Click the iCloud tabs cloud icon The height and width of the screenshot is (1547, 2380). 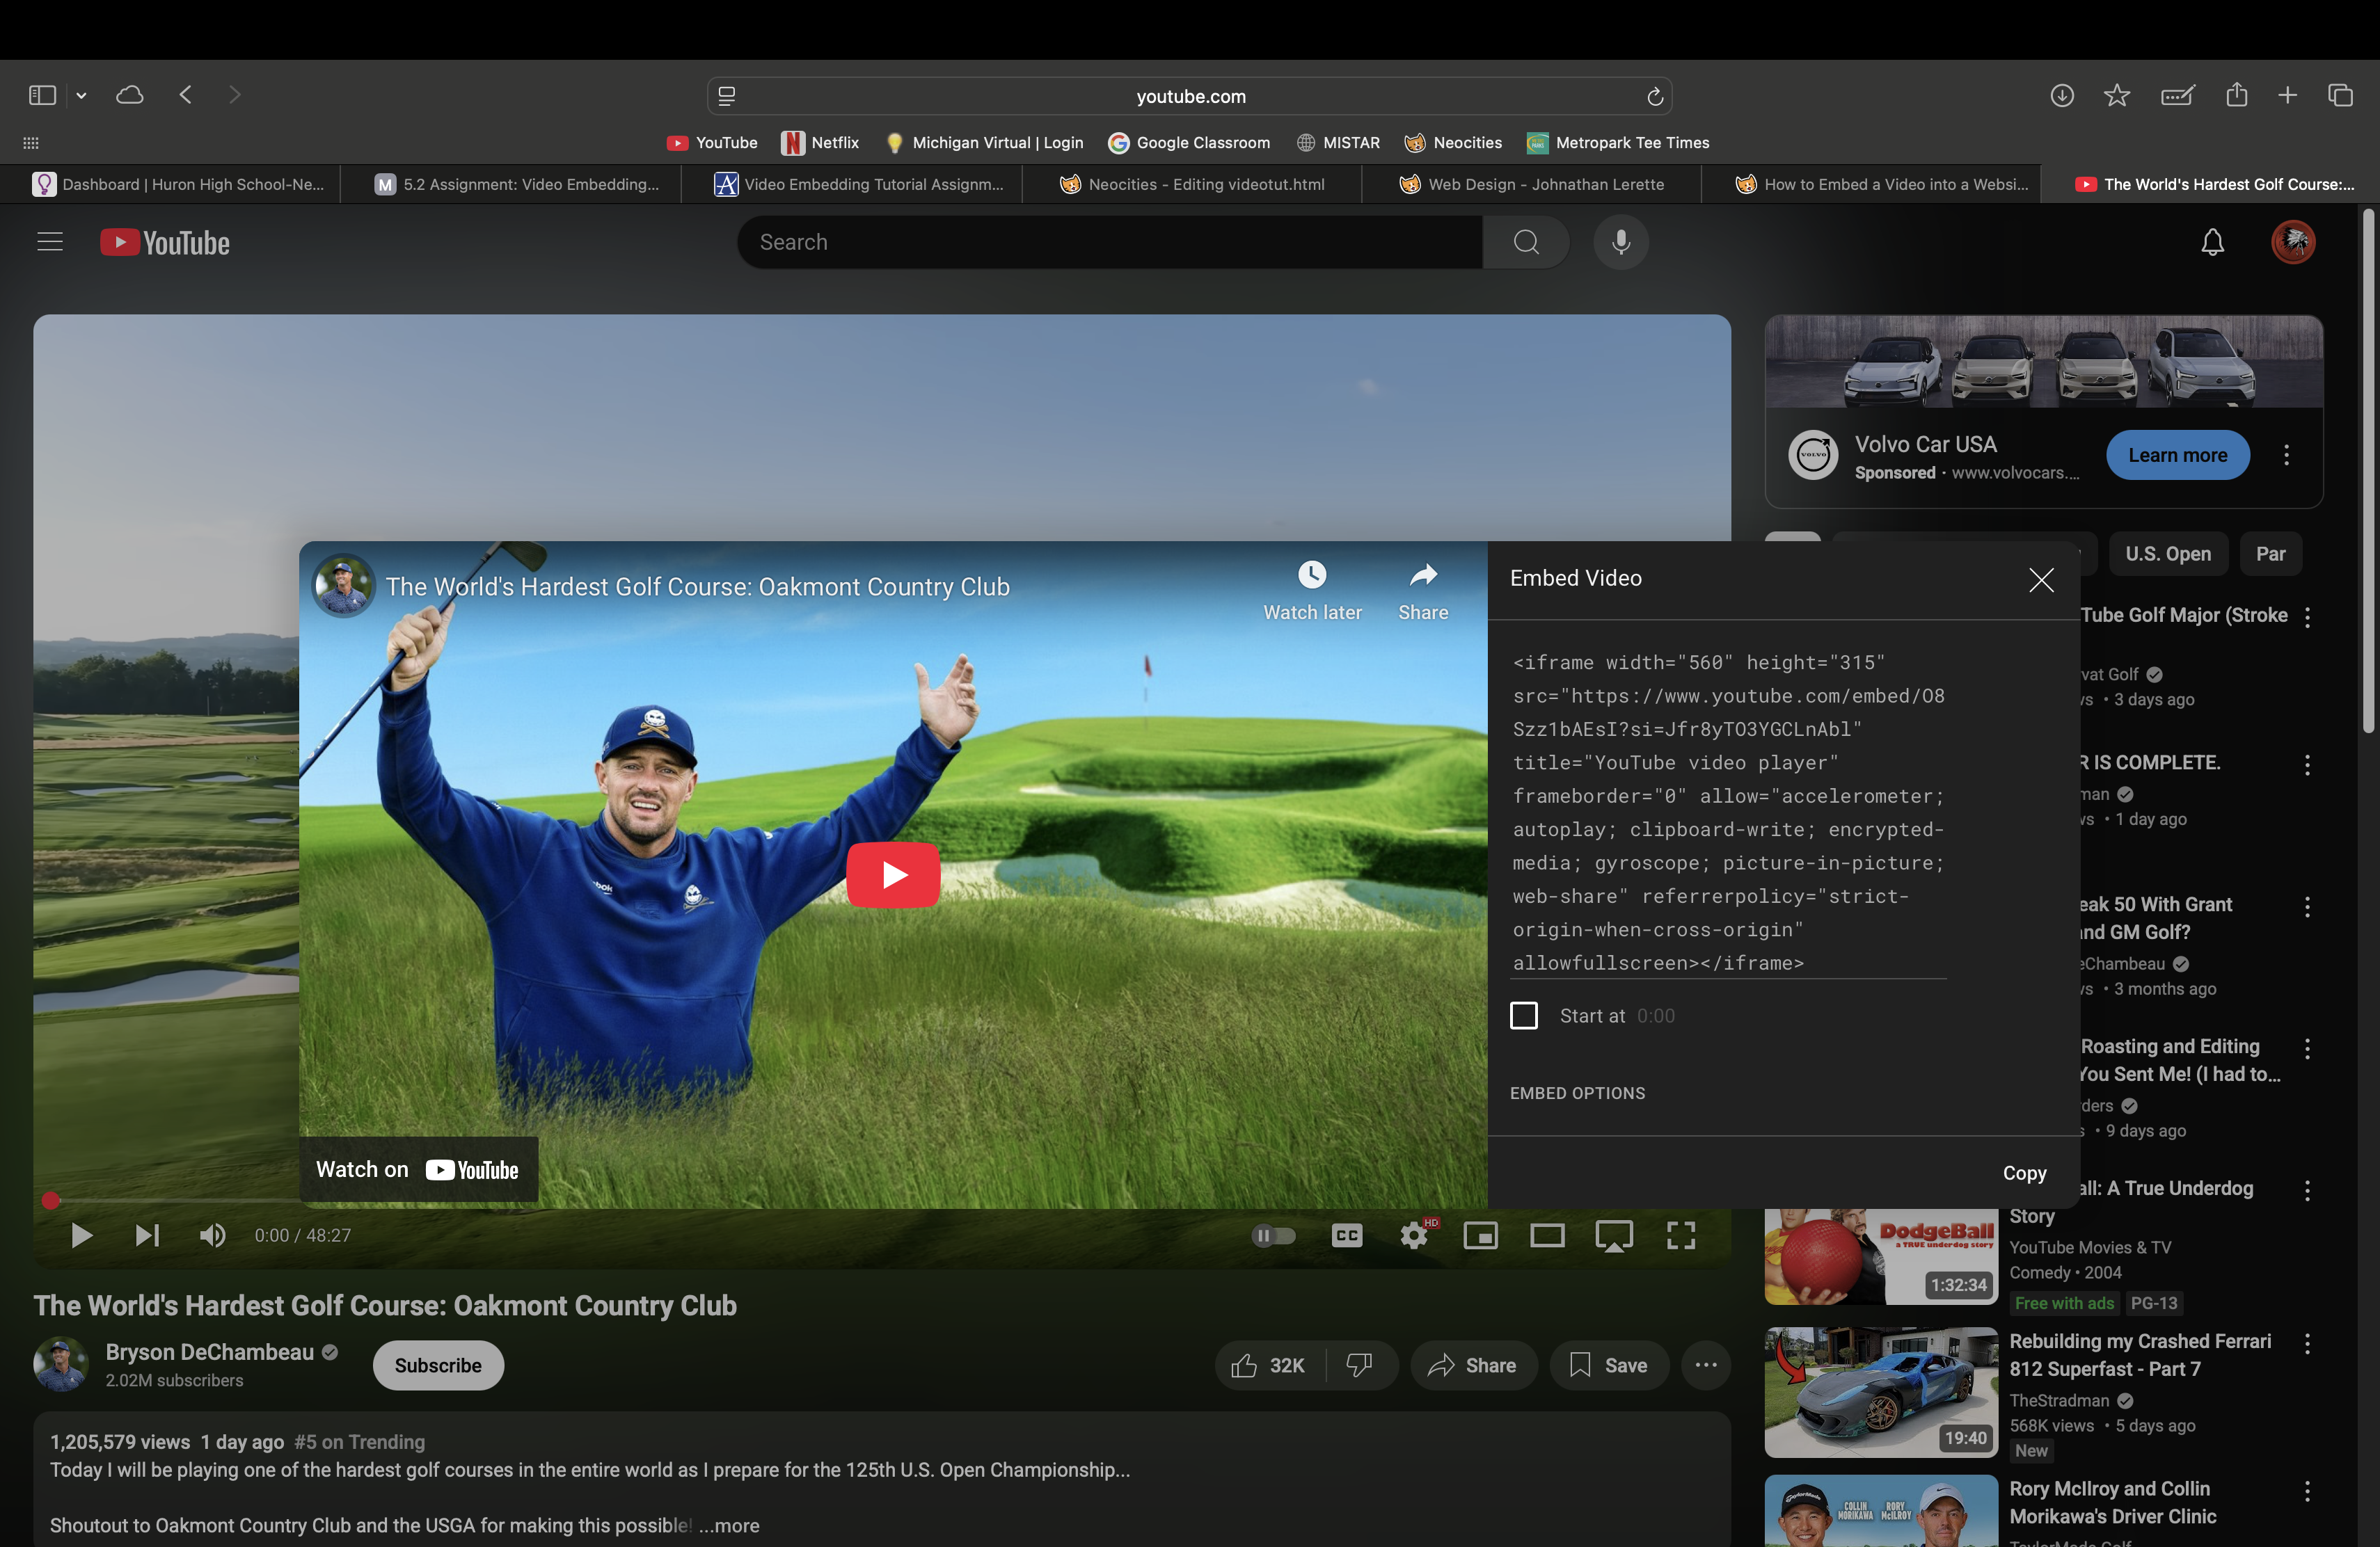click(x=130, y=95)
